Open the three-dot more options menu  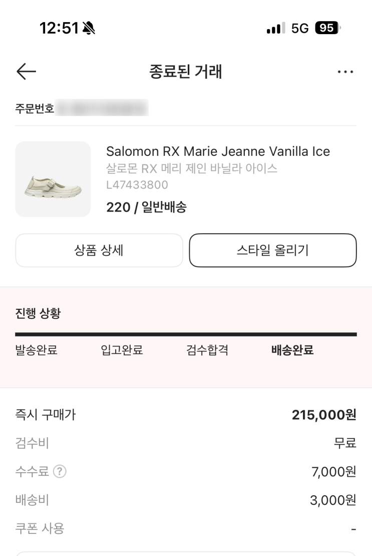point(345,72)
